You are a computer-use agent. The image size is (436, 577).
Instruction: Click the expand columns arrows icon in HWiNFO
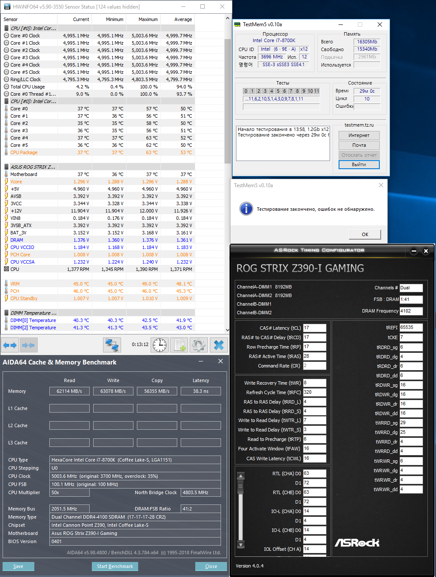pyautogui.click(x=10, y=345)
